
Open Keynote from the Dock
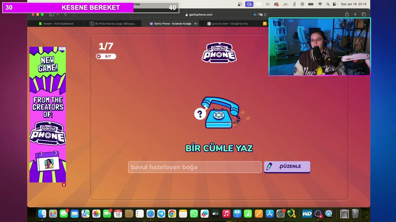click(237, 214)
